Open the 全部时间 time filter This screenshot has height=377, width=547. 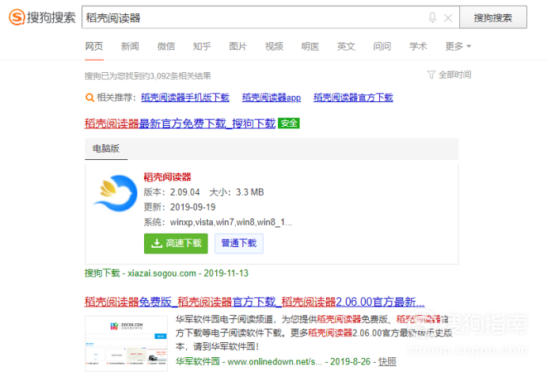pyautogui.click(x=450, y=74)
